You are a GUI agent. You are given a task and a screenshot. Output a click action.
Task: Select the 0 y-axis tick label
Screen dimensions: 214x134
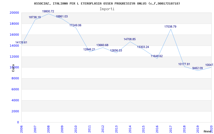tap(18, 122)
